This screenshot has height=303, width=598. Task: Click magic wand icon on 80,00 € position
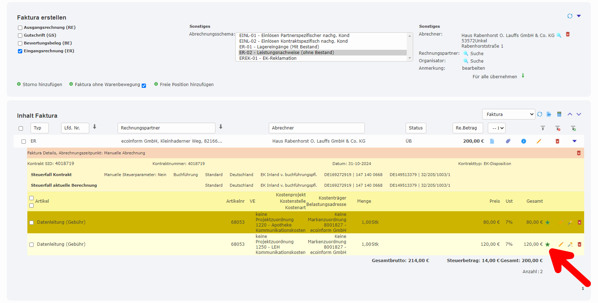(570, 222)
